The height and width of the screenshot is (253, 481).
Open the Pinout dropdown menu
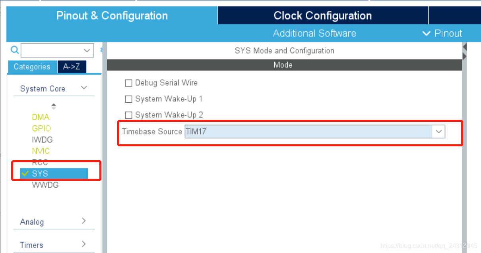coord(442,33)
